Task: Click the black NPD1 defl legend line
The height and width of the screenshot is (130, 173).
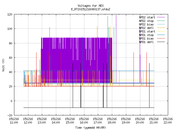Action: pyautogui.click(x=161, y=42)
